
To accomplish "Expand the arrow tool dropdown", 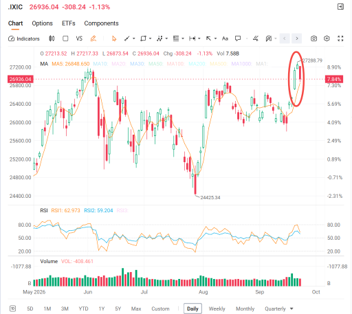I will tap(215, 38).
